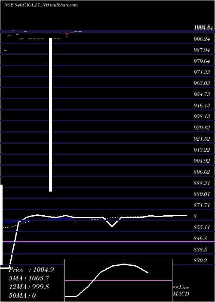The width and height of the screenshot is (215, 302).
Task: Select the 838.5 price axis label
Action: [x=200, y=250]
